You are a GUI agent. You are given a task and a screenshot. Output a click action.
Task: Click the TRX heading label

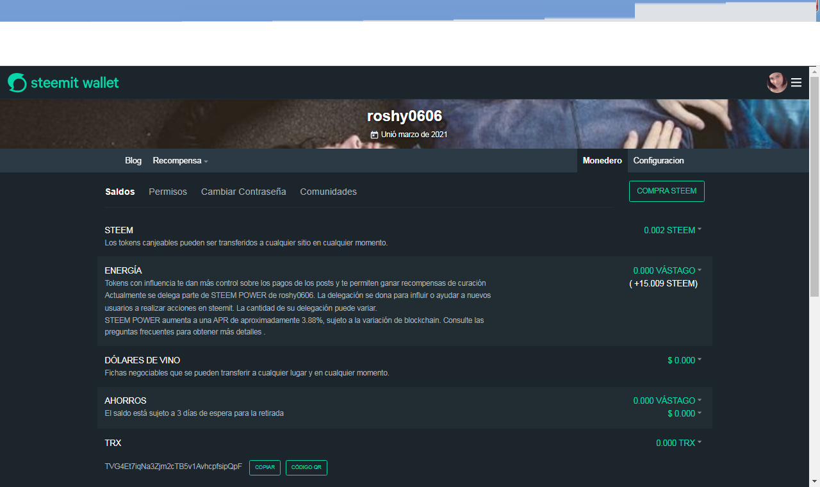113,443
